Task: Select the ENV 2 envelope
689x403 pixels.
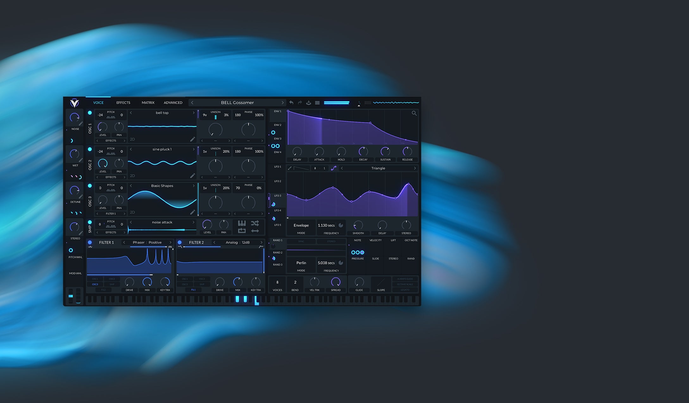Action: [278, 125]
